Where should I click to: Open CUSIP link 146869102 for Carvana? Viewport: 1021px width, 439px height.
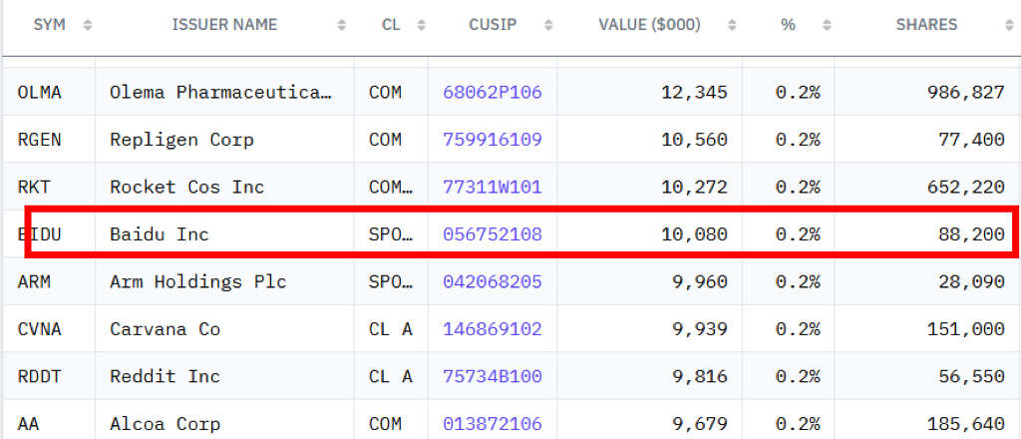(x=493, y=329)
